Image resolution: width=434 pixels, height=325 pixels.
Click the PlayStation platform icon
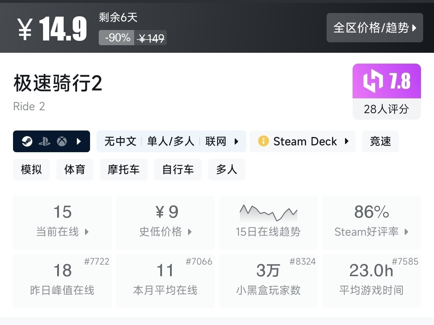[44, 141]
